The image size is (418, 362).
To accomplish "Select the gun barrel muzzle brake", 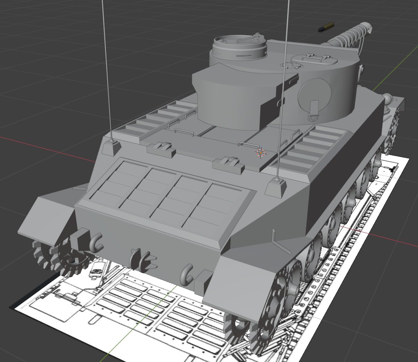I will [367, 28].
